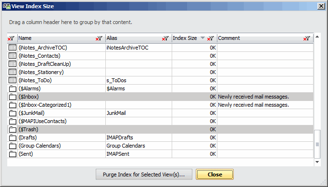Click the filter icon in the Name column header
This screenshot has width=328, height=187.
point(99,38)
